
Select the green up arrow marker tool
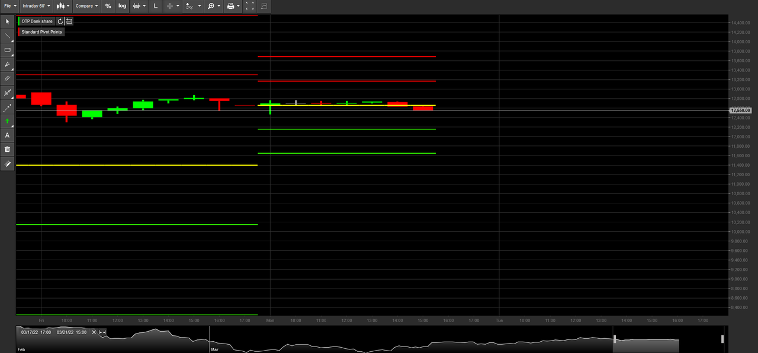point(8,121)
